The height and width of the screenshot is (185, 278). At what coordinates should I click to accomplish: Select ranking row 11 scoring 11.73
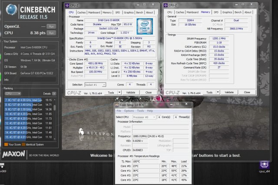28,119
